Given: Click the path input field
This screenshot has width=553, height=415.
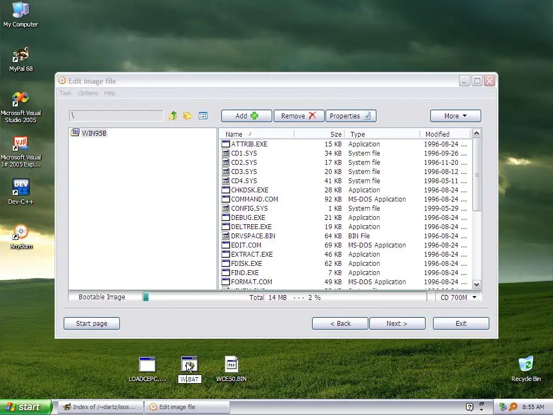Looking at the screenshot, I should coord(116,116).
